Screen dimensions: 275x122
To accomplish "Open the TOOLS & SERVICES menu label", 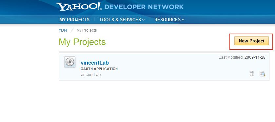I will point(120,20).
